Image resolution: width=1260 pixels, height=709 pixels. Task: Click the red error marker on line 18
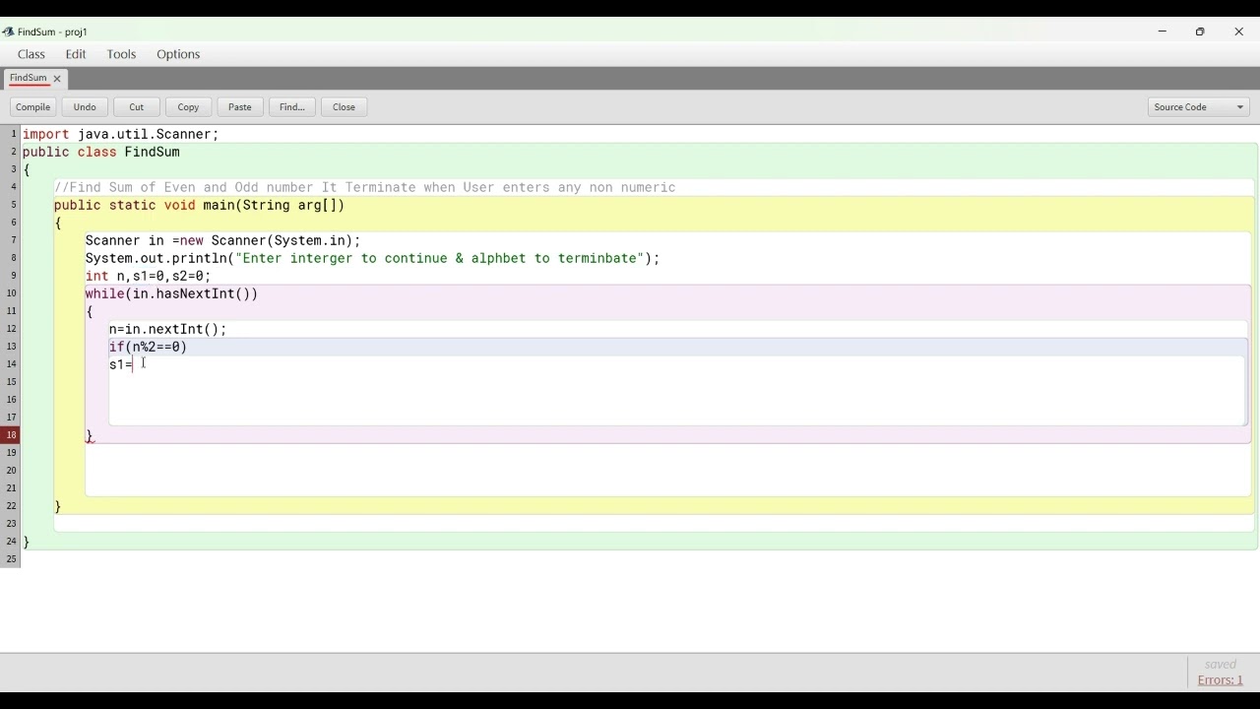pos(11,435)
